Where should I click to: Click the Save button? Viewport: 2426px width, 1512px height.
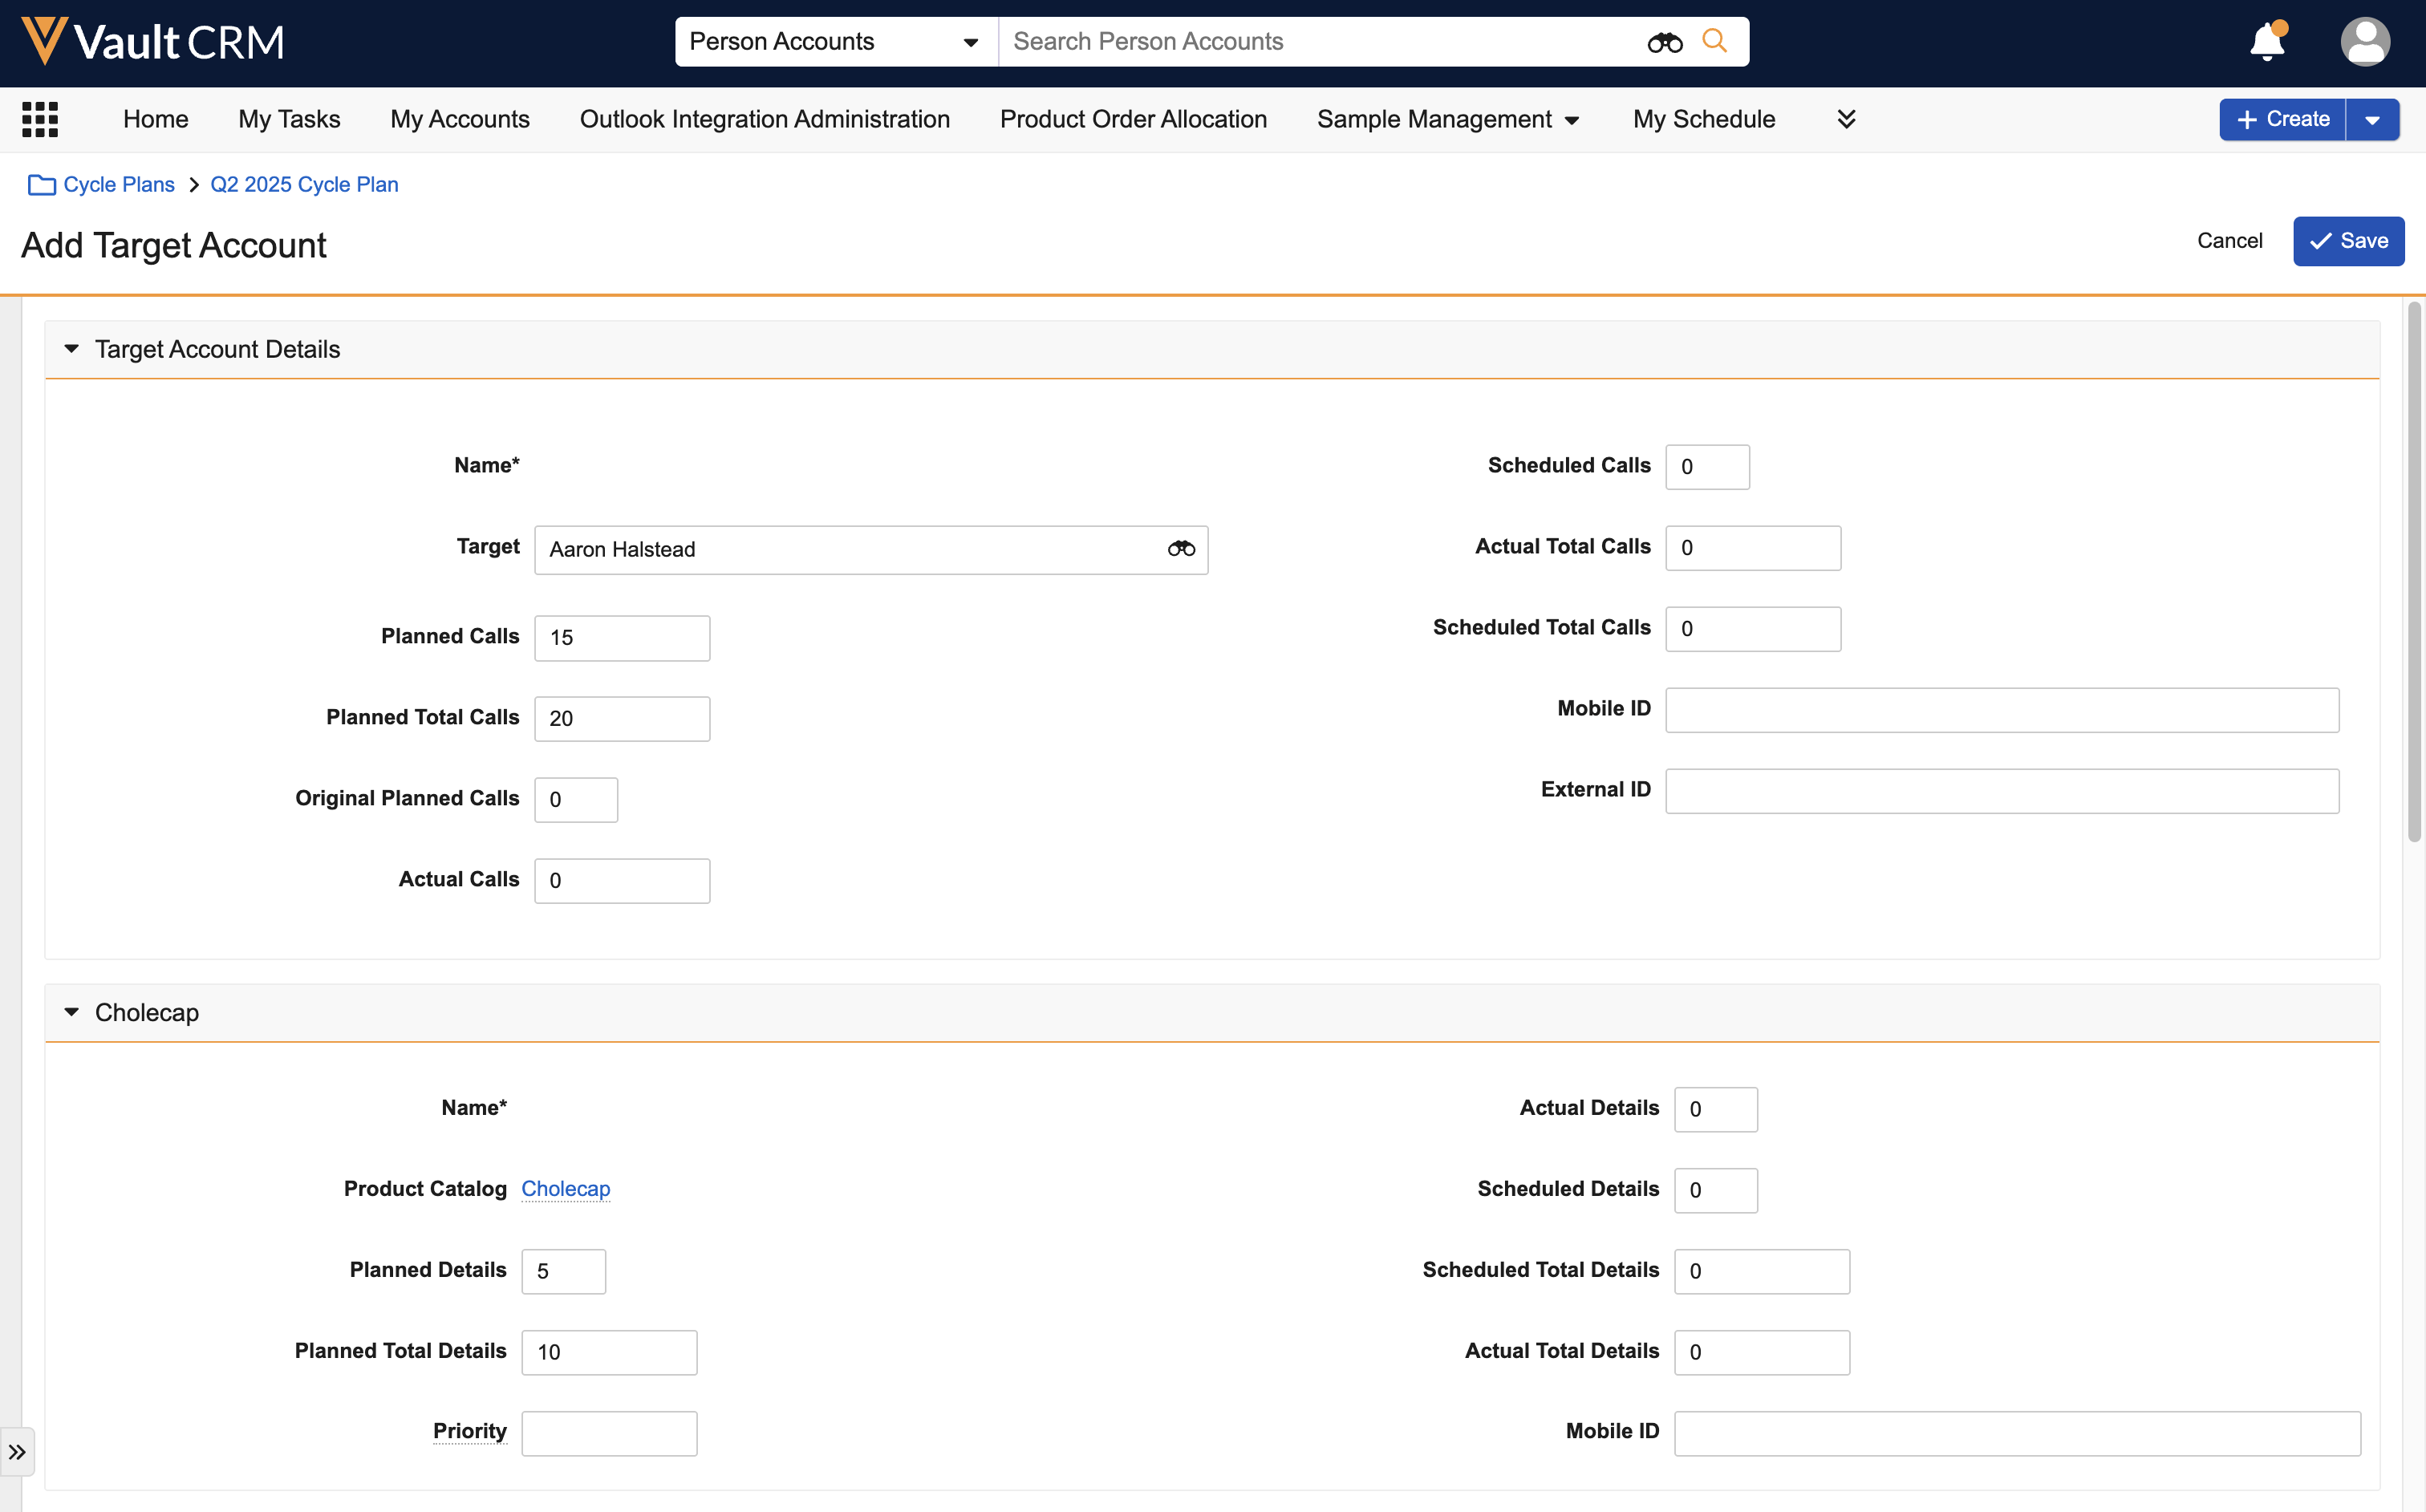tap(2348, 241)
